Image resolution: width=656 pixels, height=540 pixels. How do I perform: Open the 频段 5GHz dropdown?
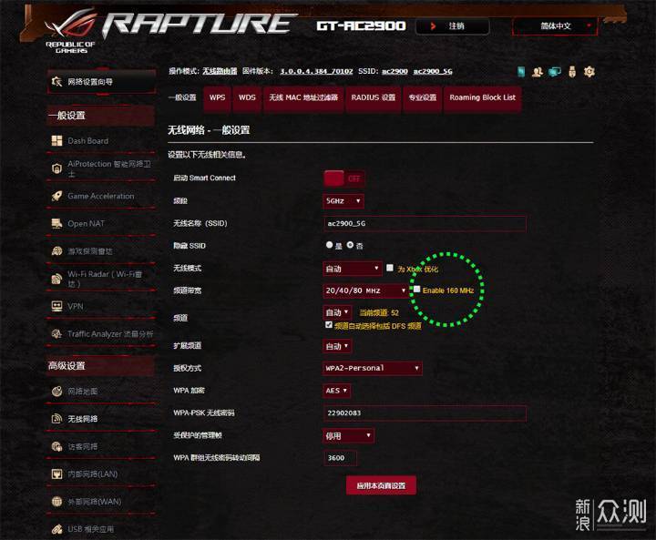[343, 201]
